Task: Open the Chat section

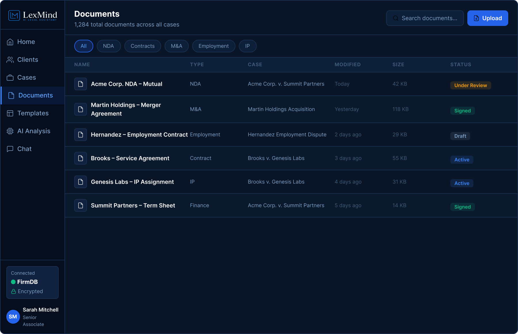Action: 33,149
